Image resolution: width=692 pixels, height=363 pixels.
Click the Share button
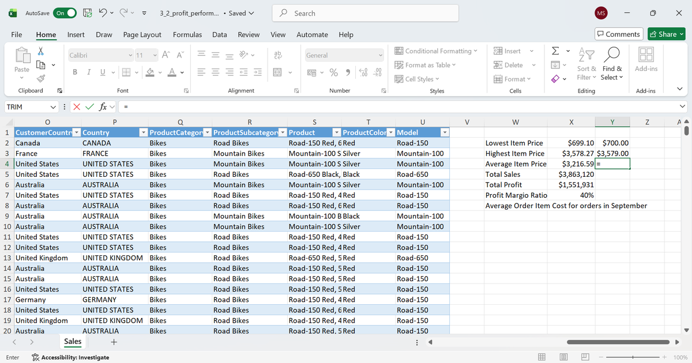click(667, 34)
